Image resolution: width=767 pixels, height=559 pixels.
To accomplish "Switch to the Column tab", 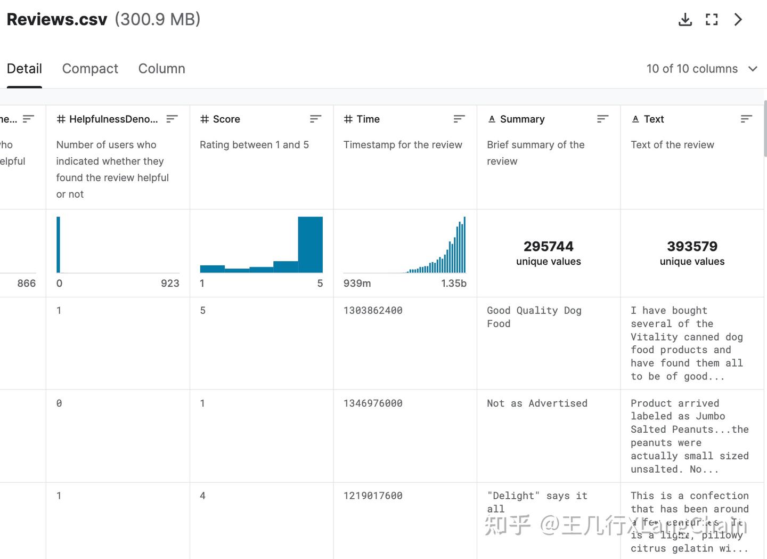I will [x=161, y=69].
